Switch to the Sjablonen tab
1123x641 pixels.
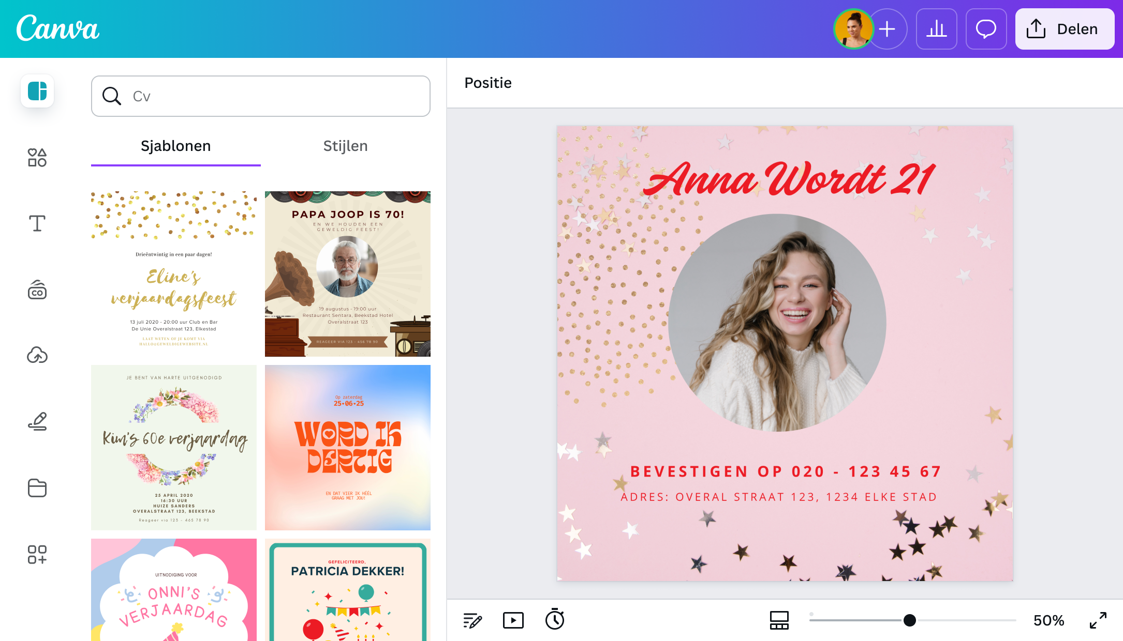[x=176, y=146]
